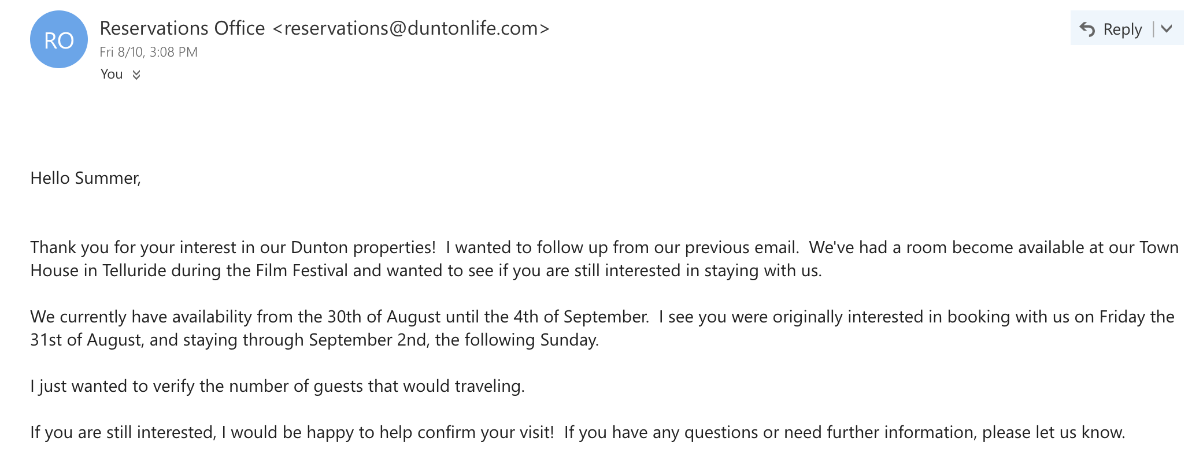Click the "September 2nd" date text
This screenshot has height=475, width=1192.
[x=369, y=340]
